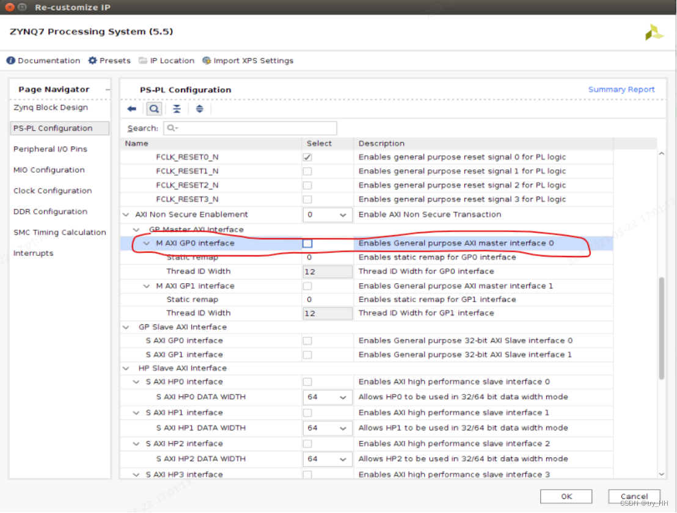The image size is (677, 513).
Task: Collapse the S AXI HP1 interface node
Action: click(x=136, y=413)
